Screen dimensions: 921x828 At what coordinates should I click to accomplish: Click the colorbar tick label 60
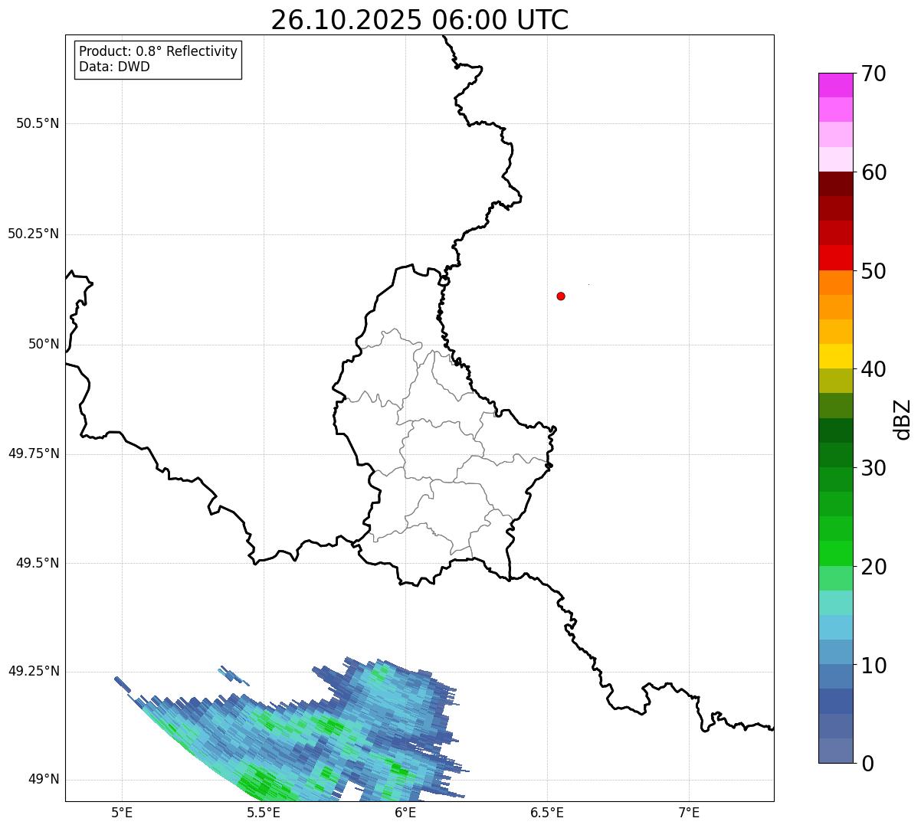(x=874, y=172)
